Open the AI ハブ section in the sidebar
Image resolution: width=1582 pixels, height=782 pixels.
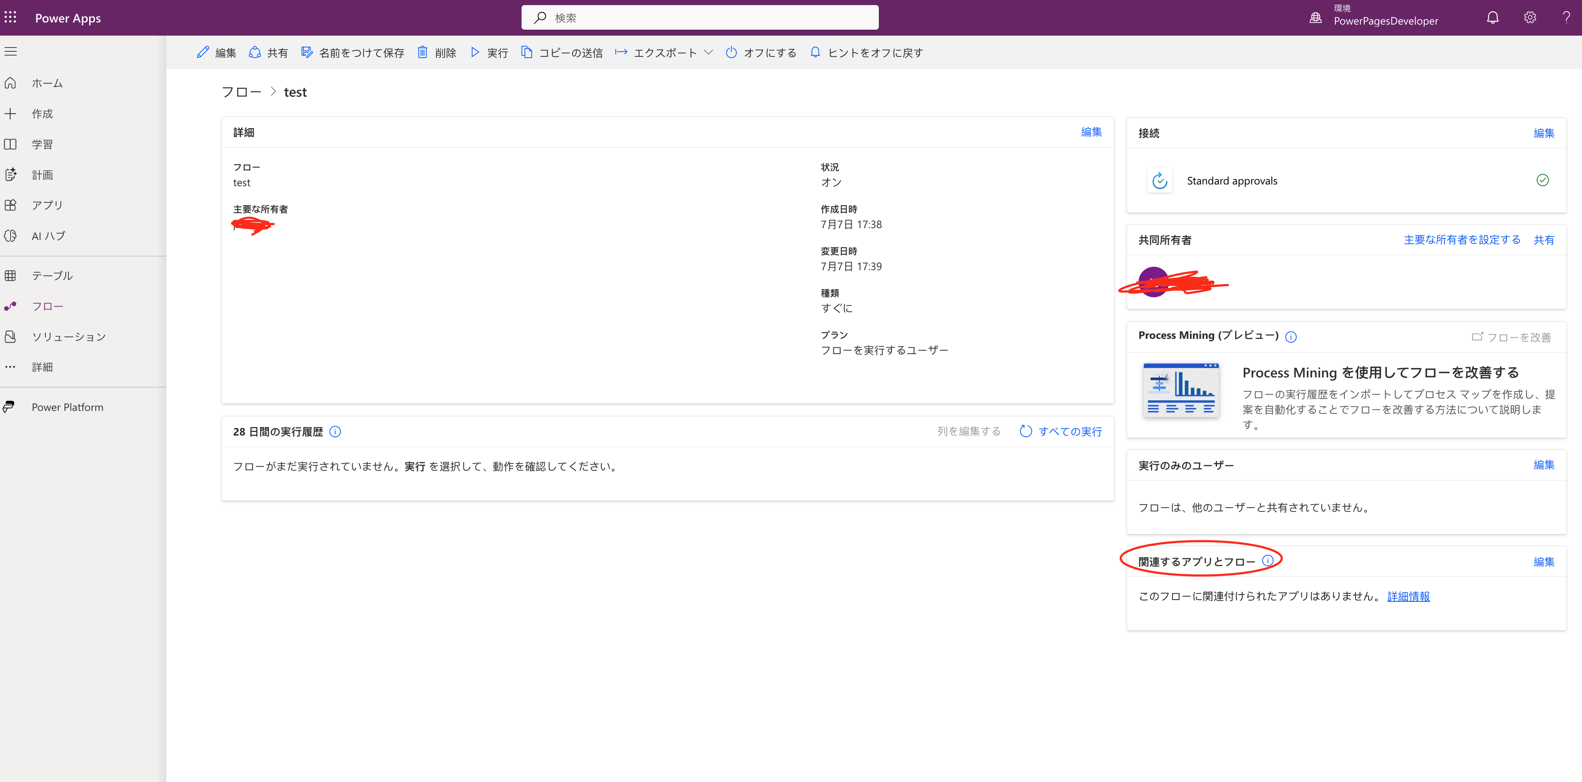pos(48,236)
